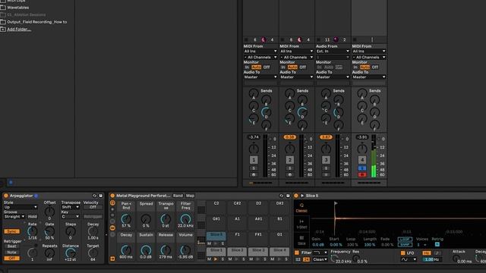Select the Classic playback mode tab
Image resolution: width=486 pixels, height=273 pixels.
[301, 208]
